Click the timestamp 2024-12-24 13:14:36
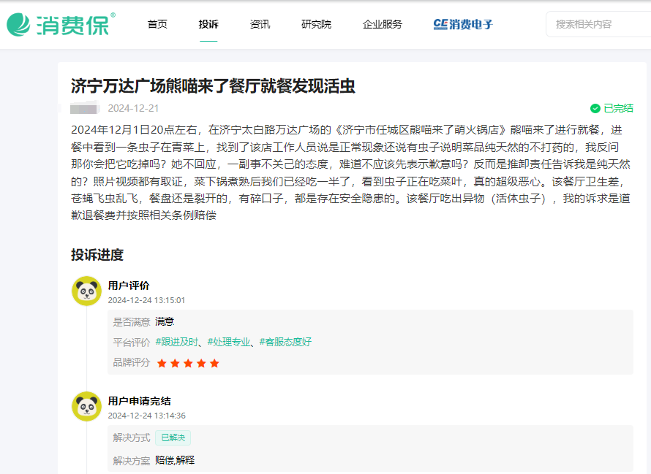 click(146, 416)
